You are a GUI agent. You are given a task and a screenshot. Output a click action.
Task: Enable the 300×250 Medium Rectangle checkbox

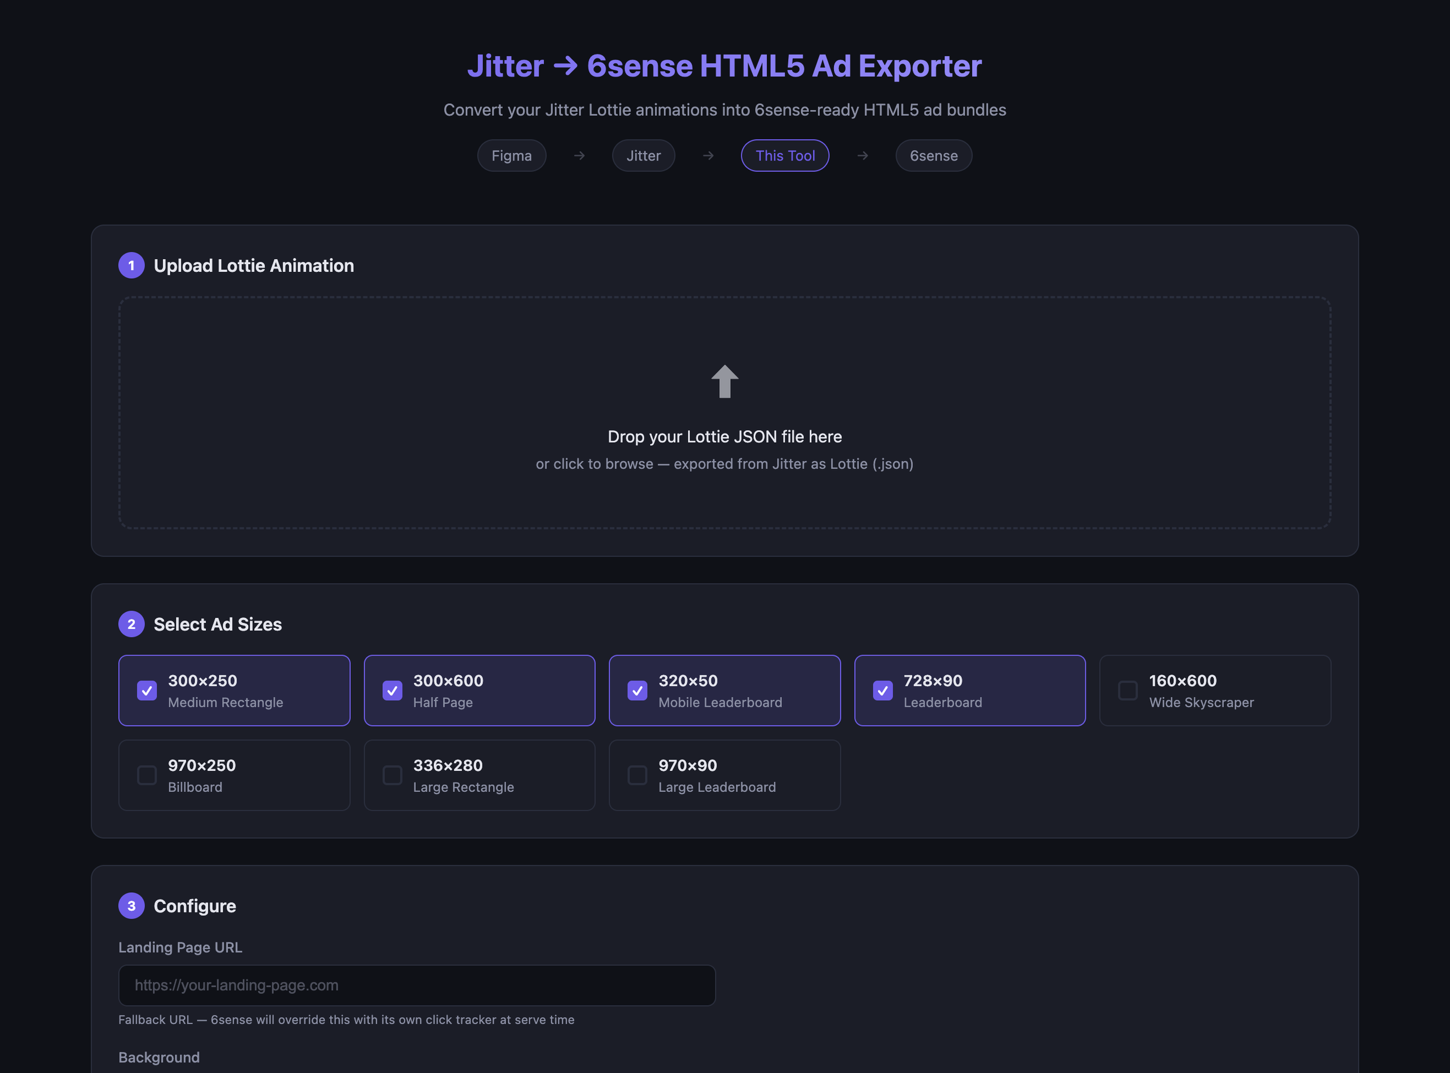(147, 690)
